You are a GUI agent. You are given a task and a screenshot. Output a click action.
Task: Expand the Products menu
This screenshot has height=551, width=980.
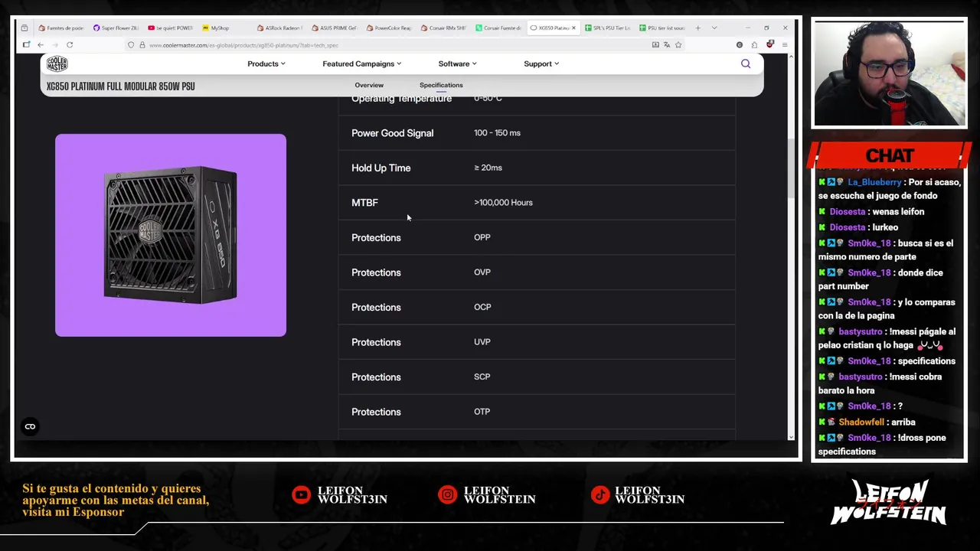tap(266, 64)
